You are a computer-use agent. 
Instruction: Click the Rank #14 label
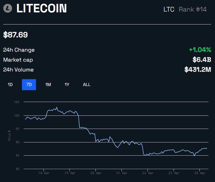pos(193,9)
